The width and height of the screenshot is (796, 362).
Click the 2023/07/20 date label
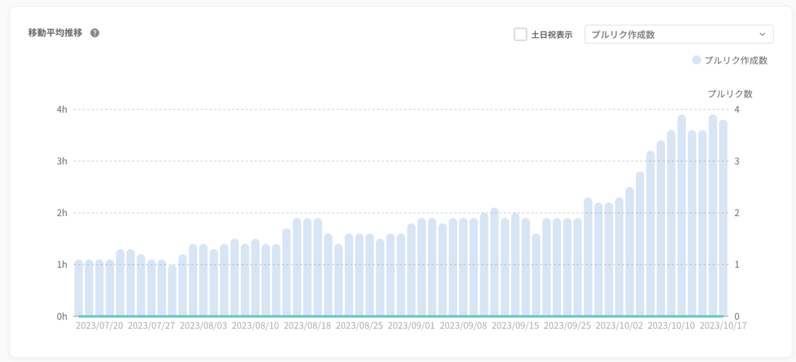click(x=99, y=326)
